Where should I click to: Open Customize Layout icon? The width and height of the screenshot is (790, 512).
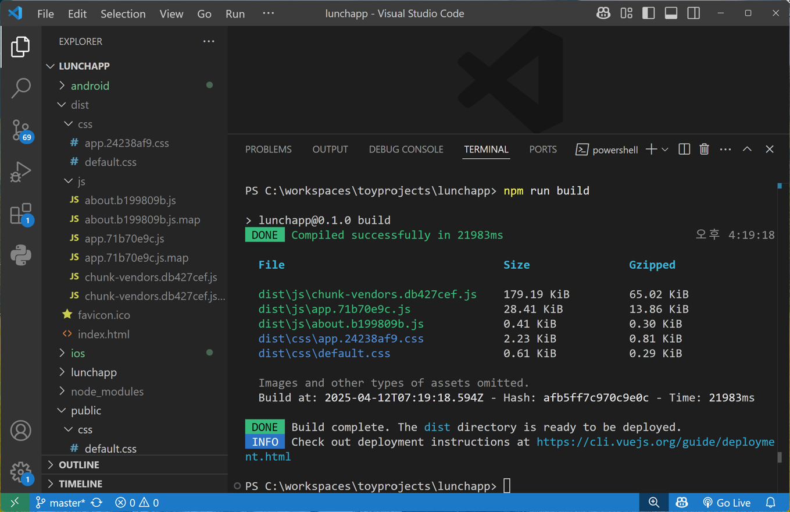point(626,13)
